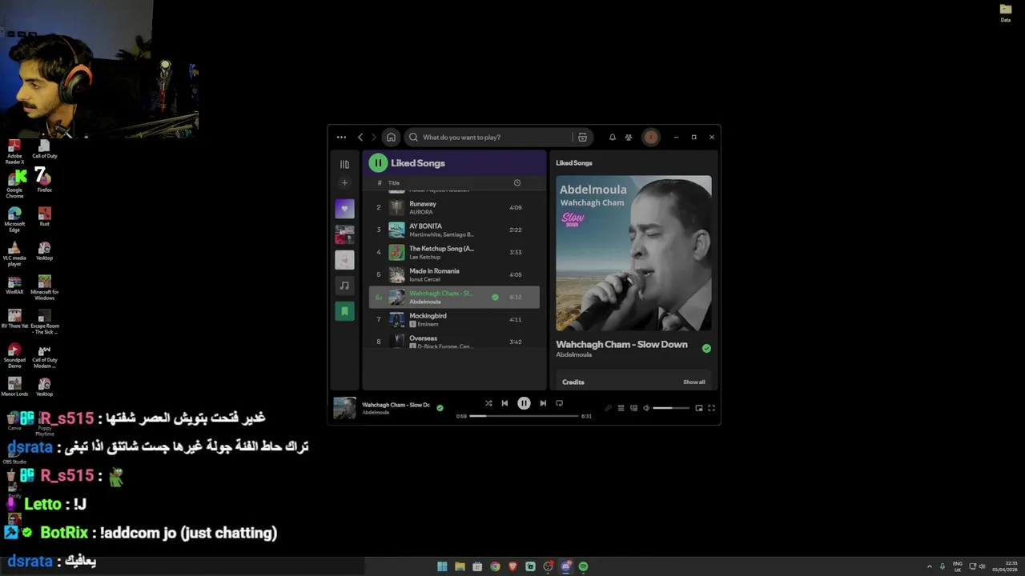Go back in Spotify navigation
The width and height of the screenshot is (1025, 576).
pyautogui.click(x=360, y=138)
